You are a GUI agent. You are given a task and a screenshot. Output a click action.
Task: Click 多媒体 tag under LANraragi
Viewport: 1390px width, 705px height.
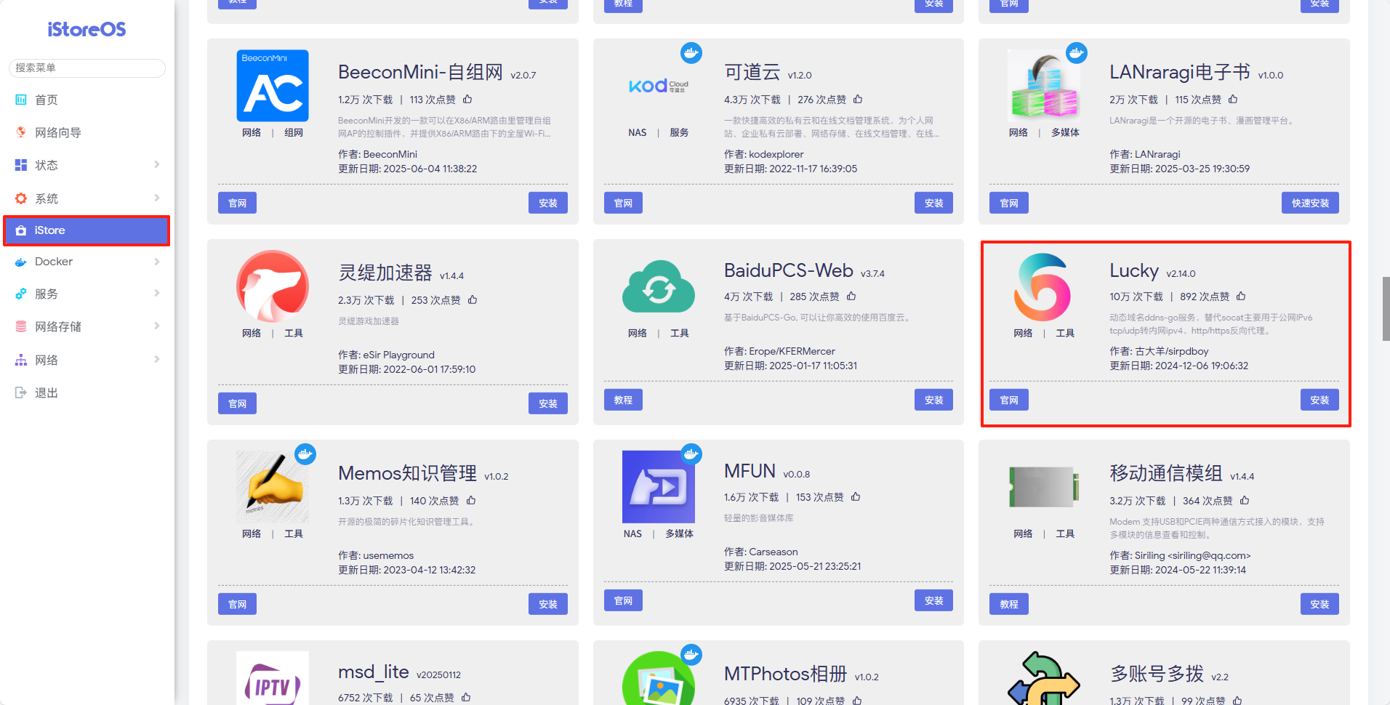1065,132
